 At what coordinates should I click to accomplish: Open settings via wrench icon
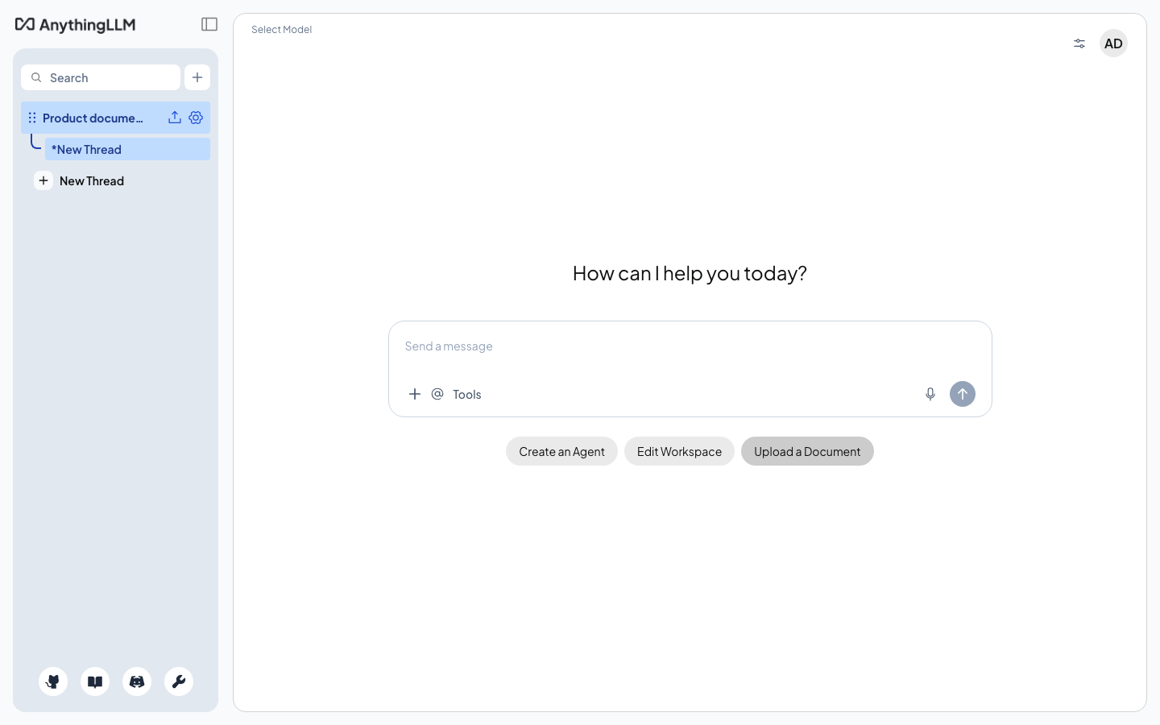179,681
